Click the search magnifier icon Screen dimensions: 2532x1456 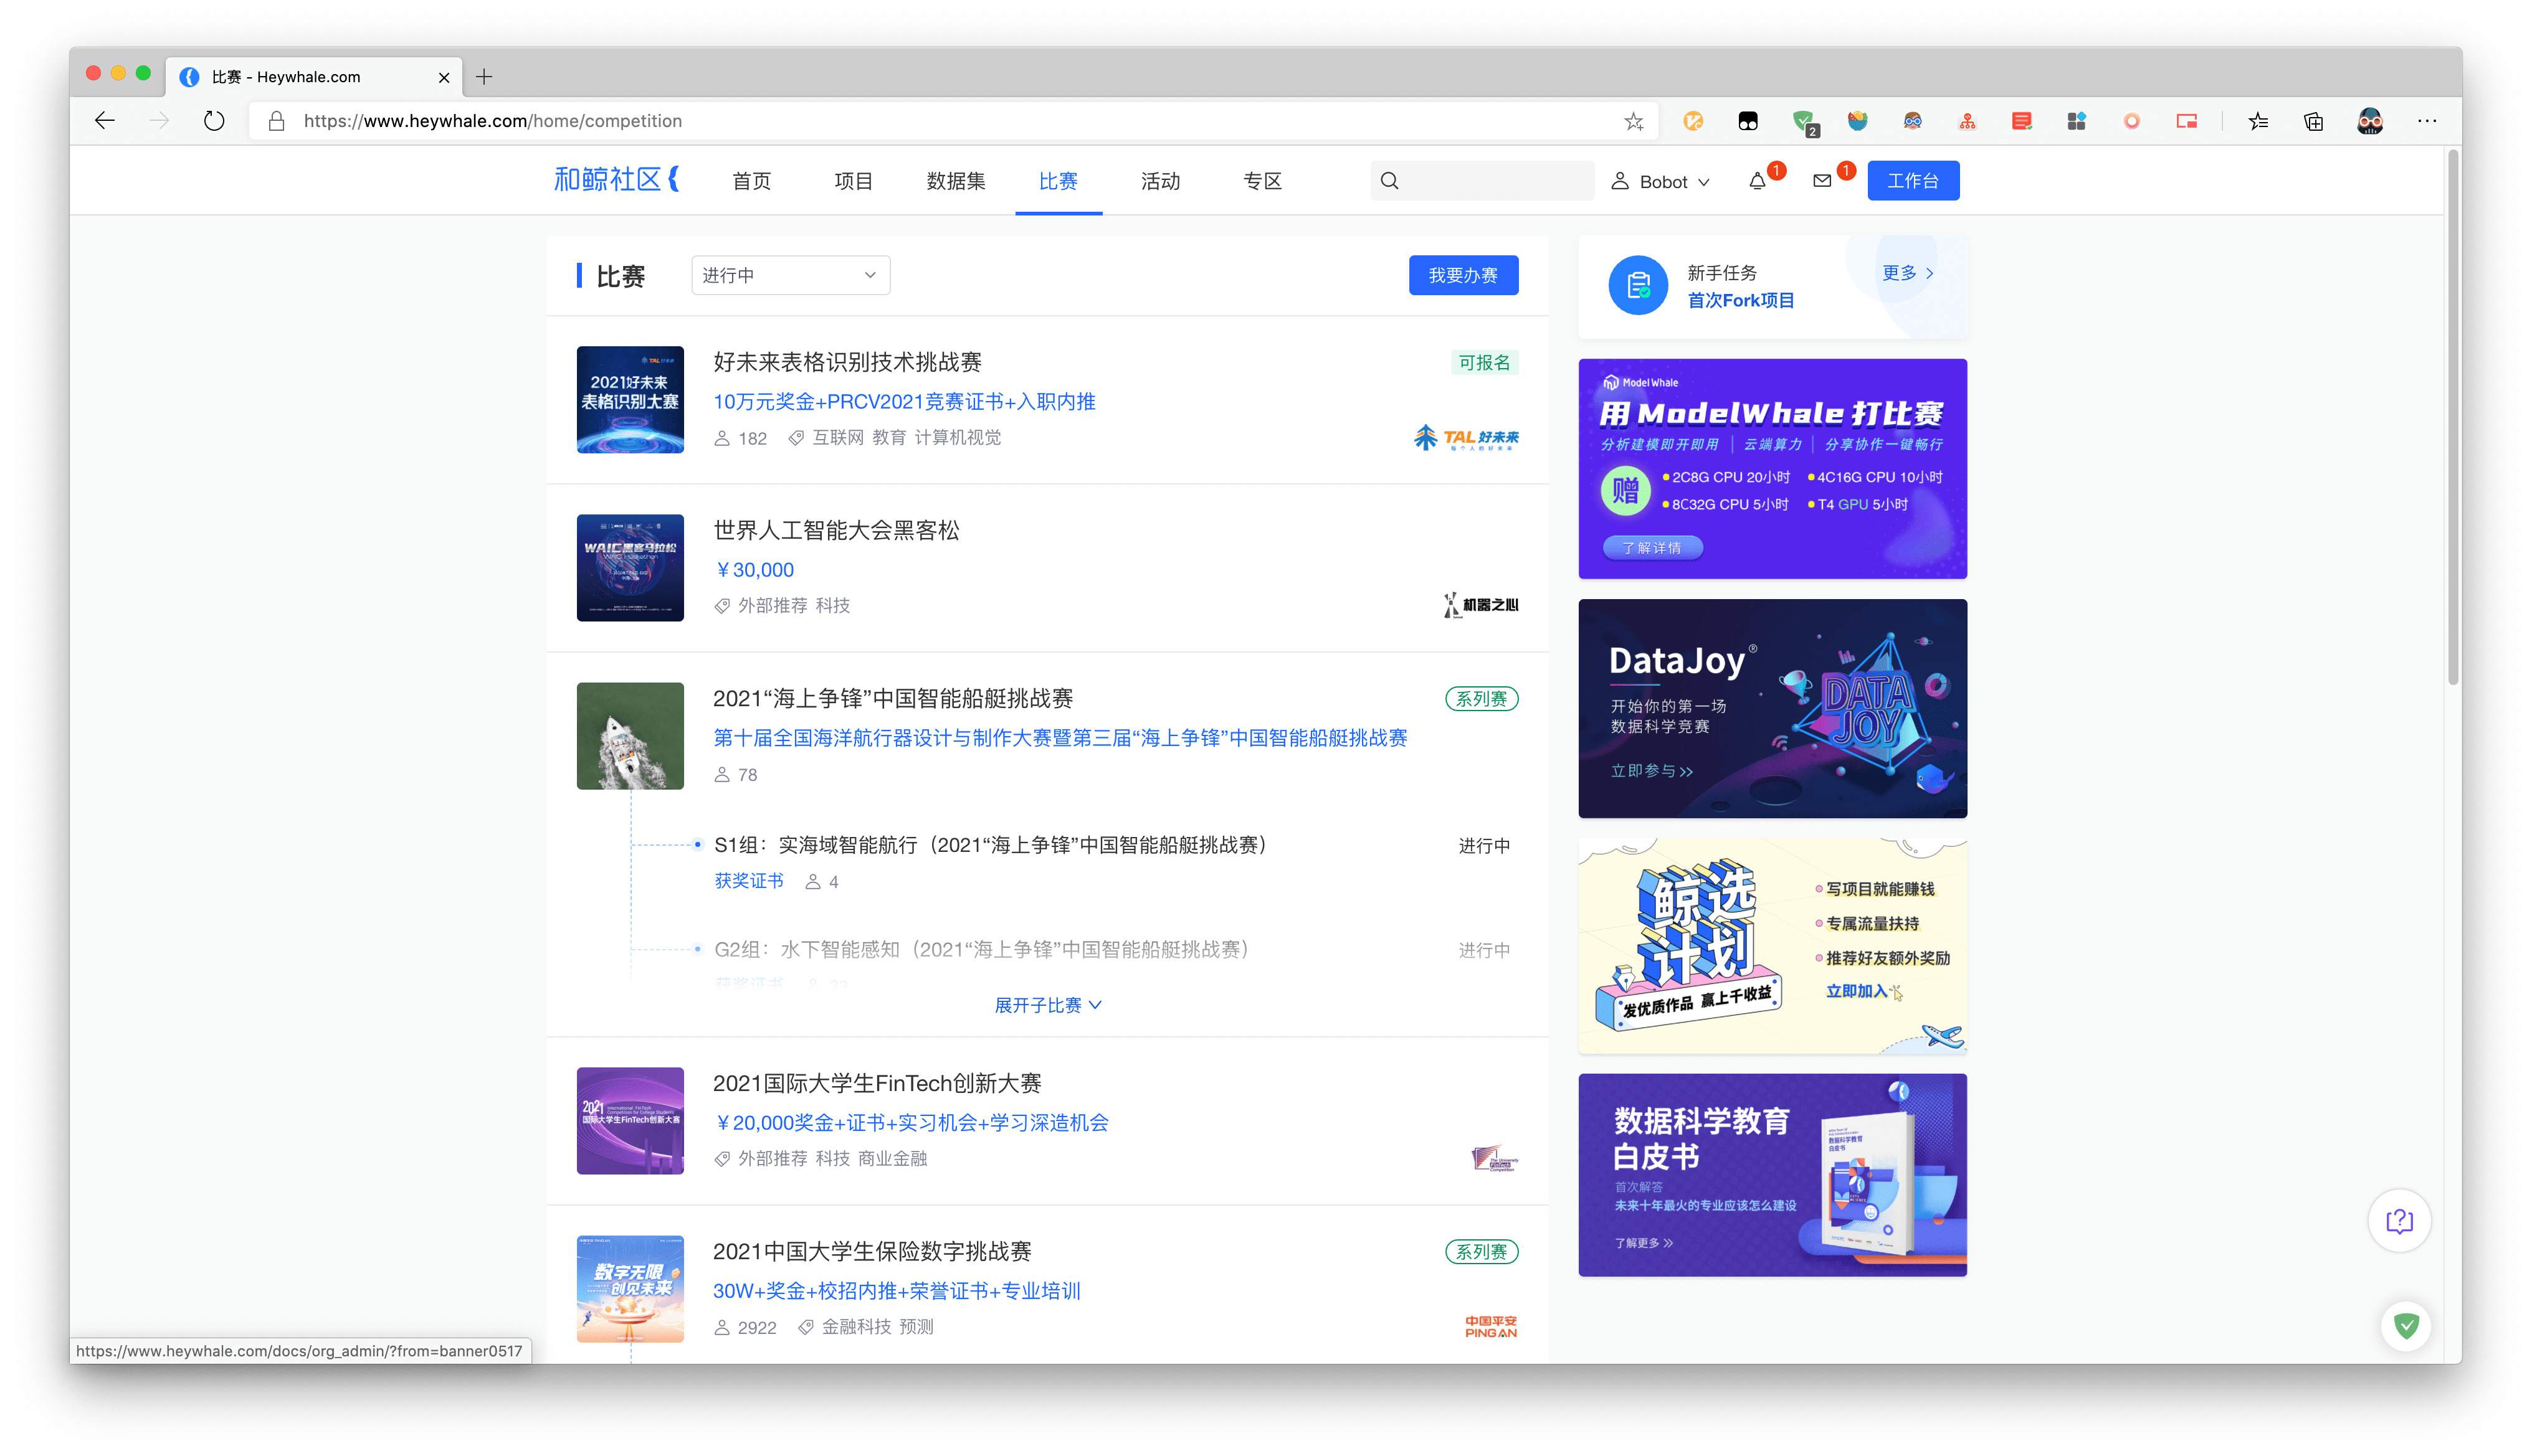pos(1389,181)
